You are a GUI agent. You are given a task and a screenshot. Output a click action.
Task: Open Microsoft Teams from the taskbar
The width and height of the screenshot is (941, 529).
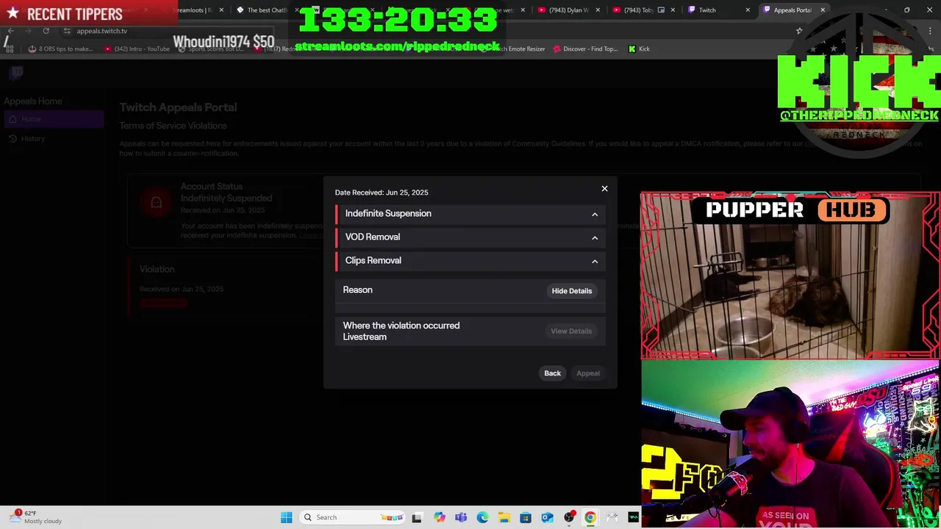[x=460, y=517]
